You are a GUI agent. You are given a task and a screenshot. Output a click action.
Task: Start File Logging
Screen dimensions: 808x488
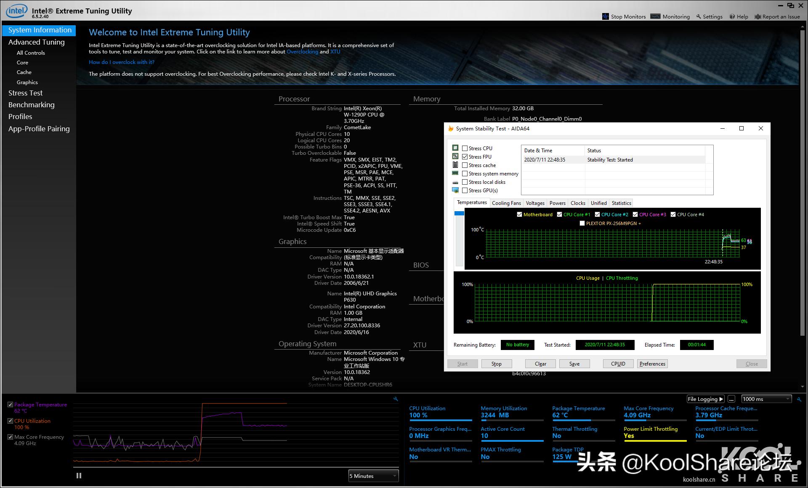[x=705, y=399]
